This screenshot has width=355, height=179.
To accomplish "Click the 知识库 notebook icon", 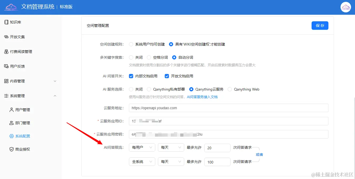I will click(6, 22).
